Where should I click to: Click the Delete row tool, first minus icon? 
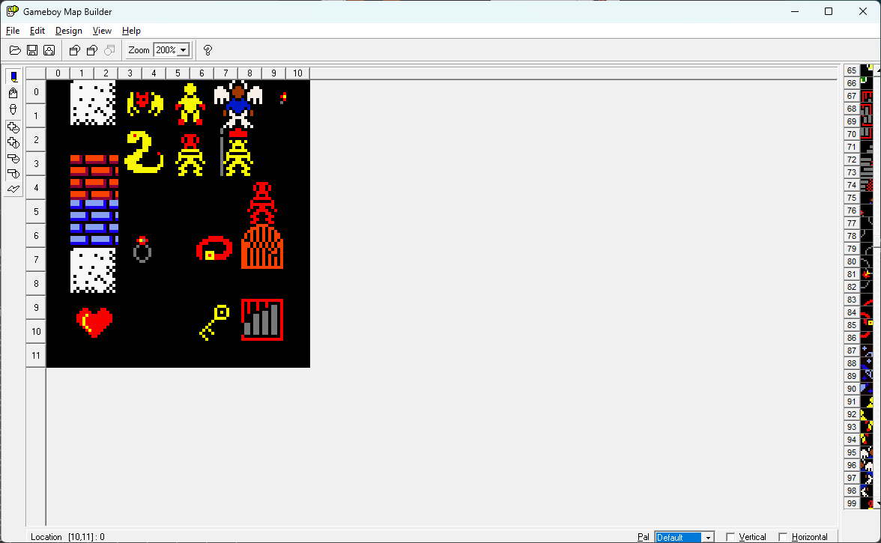(x=13, y=158)
